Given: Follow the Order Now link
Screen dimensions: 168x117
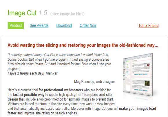Looking at the screenshot, I should tap(88, 25).
